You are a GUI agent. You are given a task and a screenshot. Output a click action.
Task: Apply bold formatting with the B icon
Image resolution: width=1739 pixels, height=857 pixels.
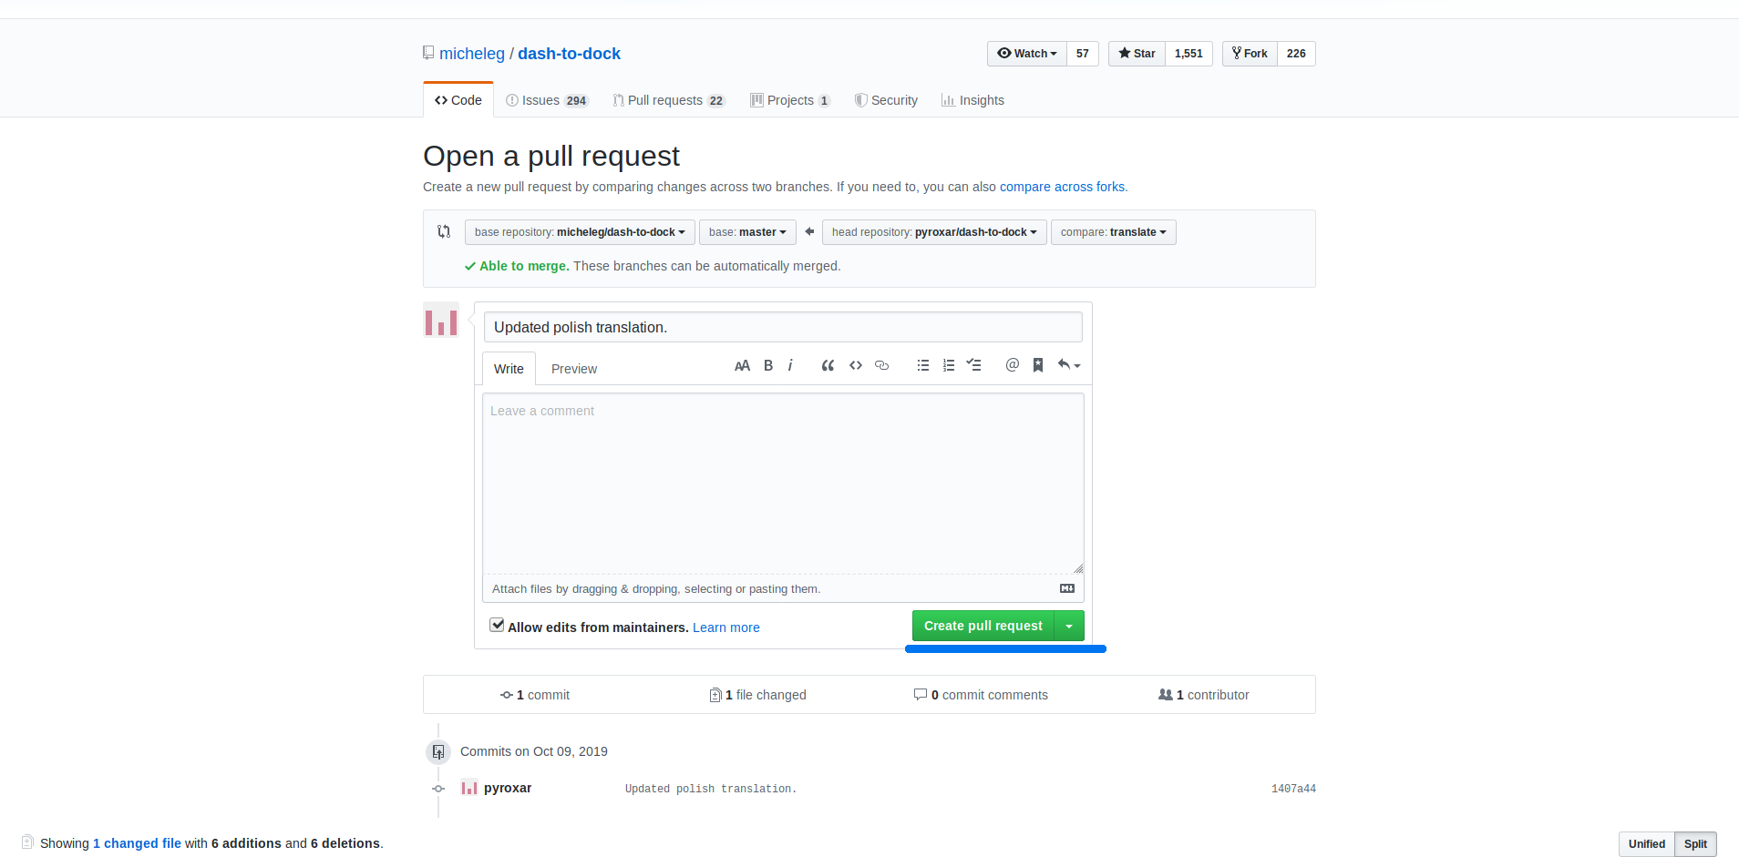(768, 365)
